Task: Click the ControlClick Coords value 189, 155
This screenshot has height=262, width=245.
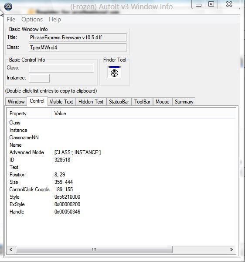Action: (x=64, y=190)
